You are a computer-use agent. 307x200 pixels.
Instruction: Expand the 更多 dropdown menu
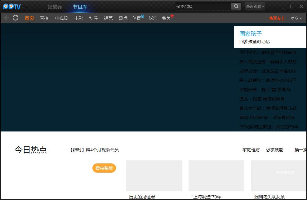[296, 18]
